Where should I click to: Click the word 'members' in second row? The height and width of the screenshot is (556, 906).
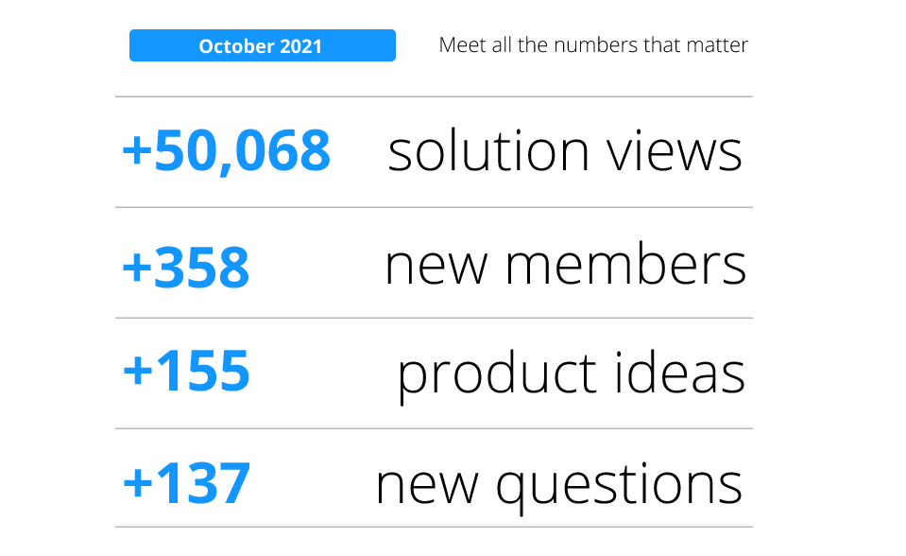626,264
